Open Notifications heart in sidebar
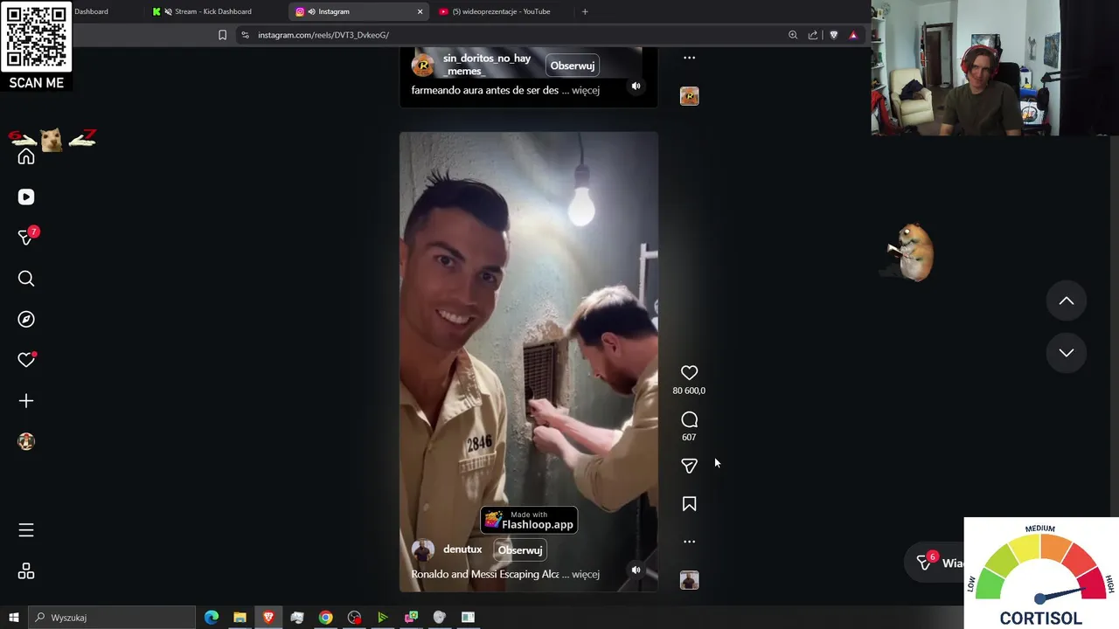 coord(26,360)
